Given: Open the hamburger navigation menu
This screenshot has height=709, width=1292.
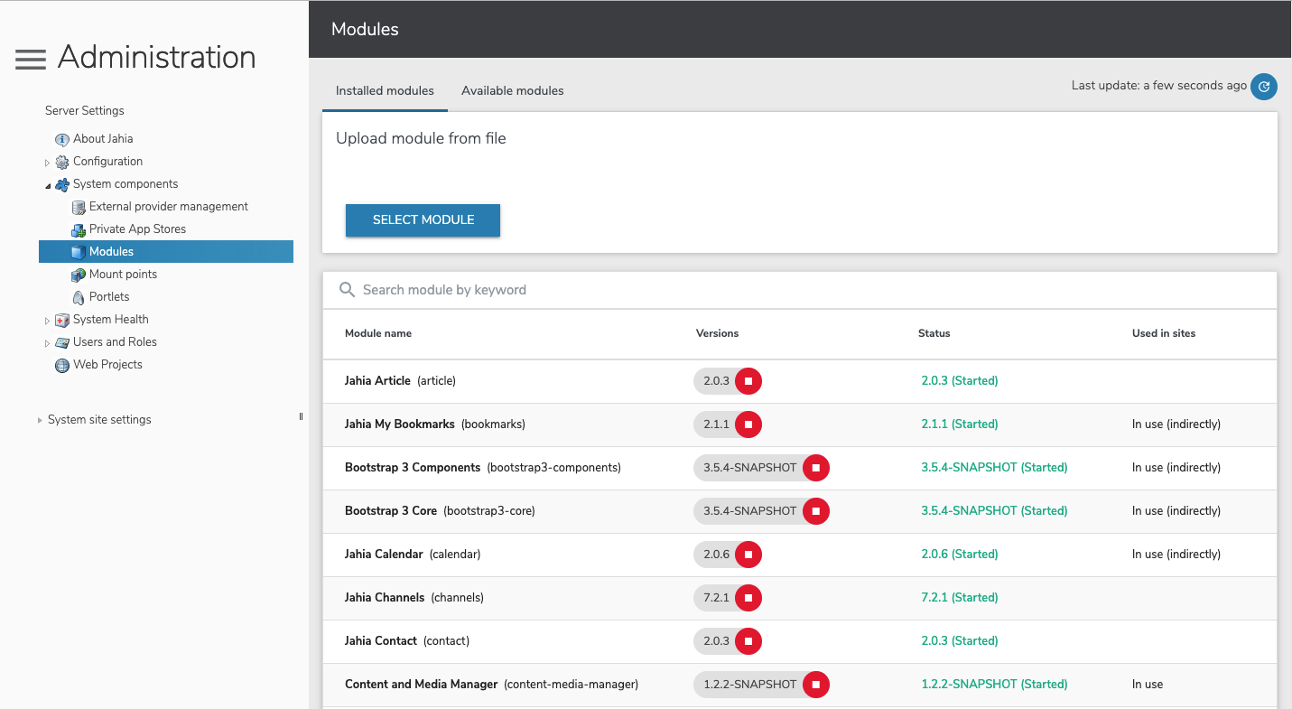Looking at the screenshot, I should click(30, 58).
